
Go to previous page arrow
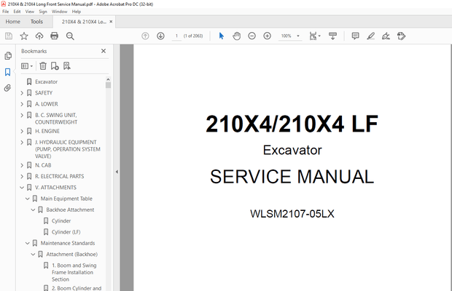(x=145, y=36)
